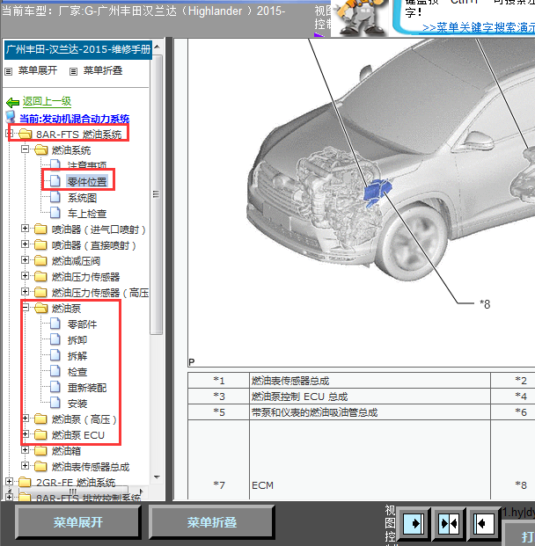Click the document icon beside 拆卸
Screen dimensions: 535x546
[55, 339]
